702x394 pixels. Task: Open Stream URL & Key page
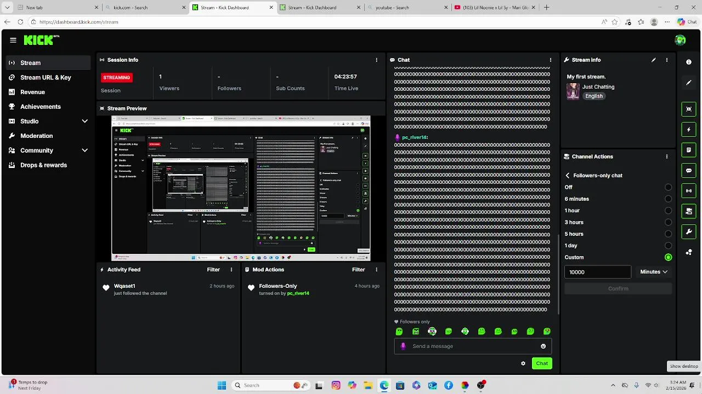(48, 77)
